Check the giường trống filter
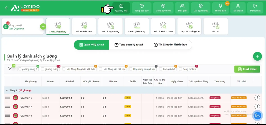Viewport: 266px width, 125px height. [43, 69]
